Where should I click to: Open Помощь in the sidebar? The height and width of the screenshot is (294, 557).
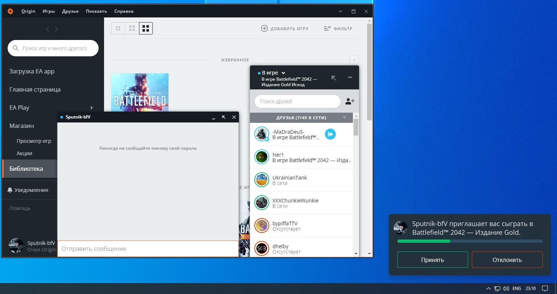point(20,208)
